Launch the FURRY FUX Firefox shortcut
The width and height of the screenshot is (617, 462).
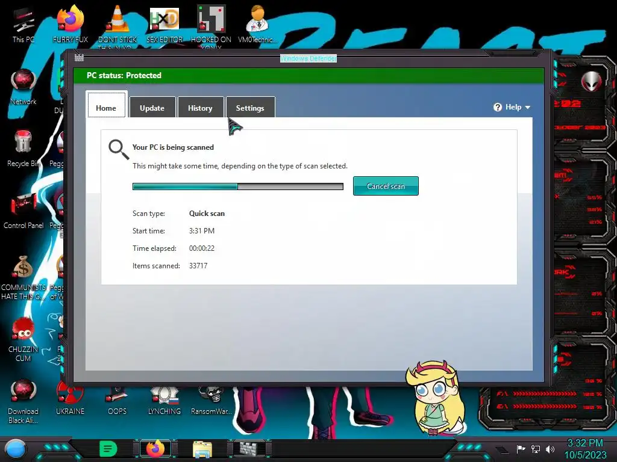tap(70, 24)
